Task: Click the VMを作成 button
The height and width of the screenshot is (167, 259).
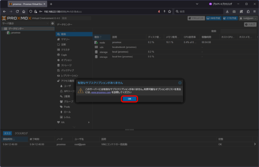Action: tap(213, 18)
